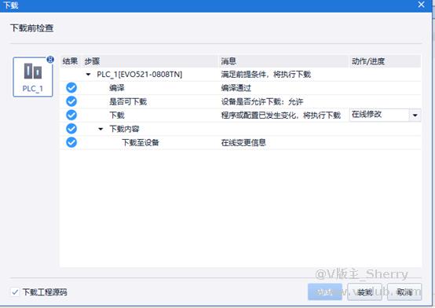Collapse the 下载内容 tree node
This screenshot has height=308, width=435.
[x=101, y=129]
